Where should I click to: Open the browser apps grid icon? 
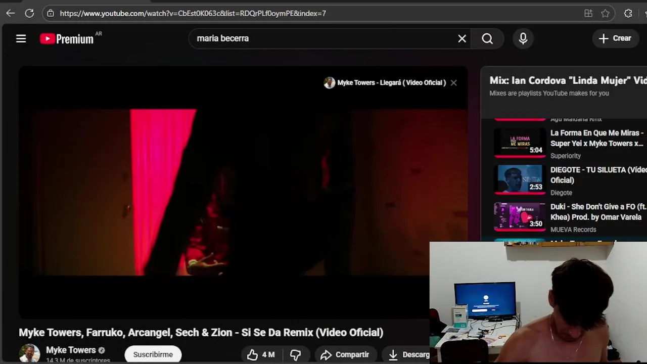pyautogui.click(x=588, y=14)
